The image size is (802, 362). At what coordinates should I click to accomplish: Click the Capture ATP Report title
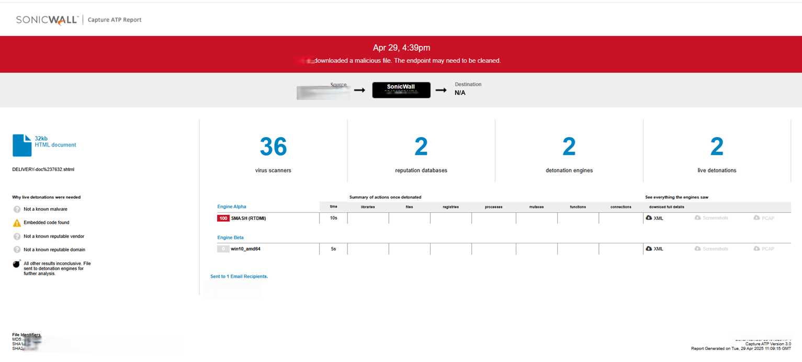[115, 20]
